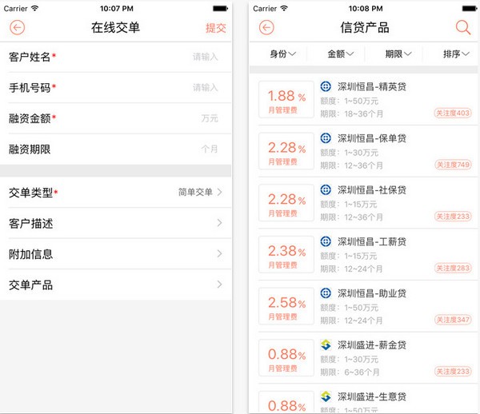Open 交单类型 简单交单 selector
The image size is (480, 414).
116,193
